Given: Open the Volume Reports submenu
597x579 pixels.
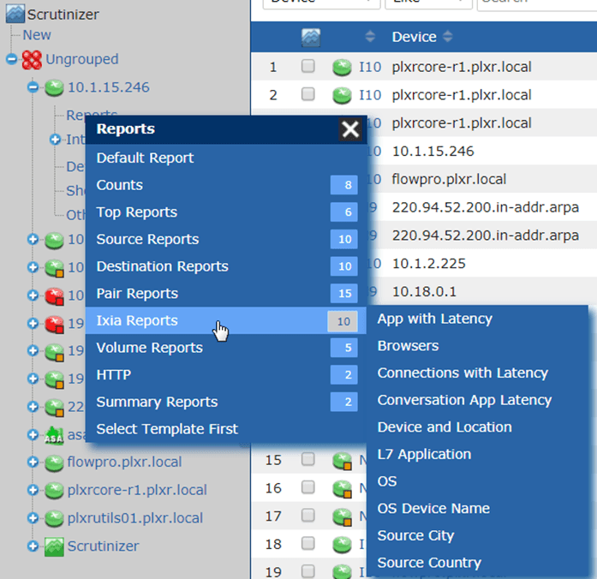Looking at the screenshot, I should coord(226,348).
